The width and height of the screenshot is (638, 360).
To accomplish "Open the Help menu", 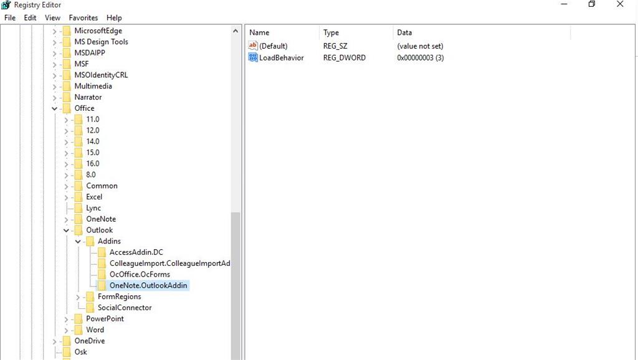I will (x=114, y=18).
